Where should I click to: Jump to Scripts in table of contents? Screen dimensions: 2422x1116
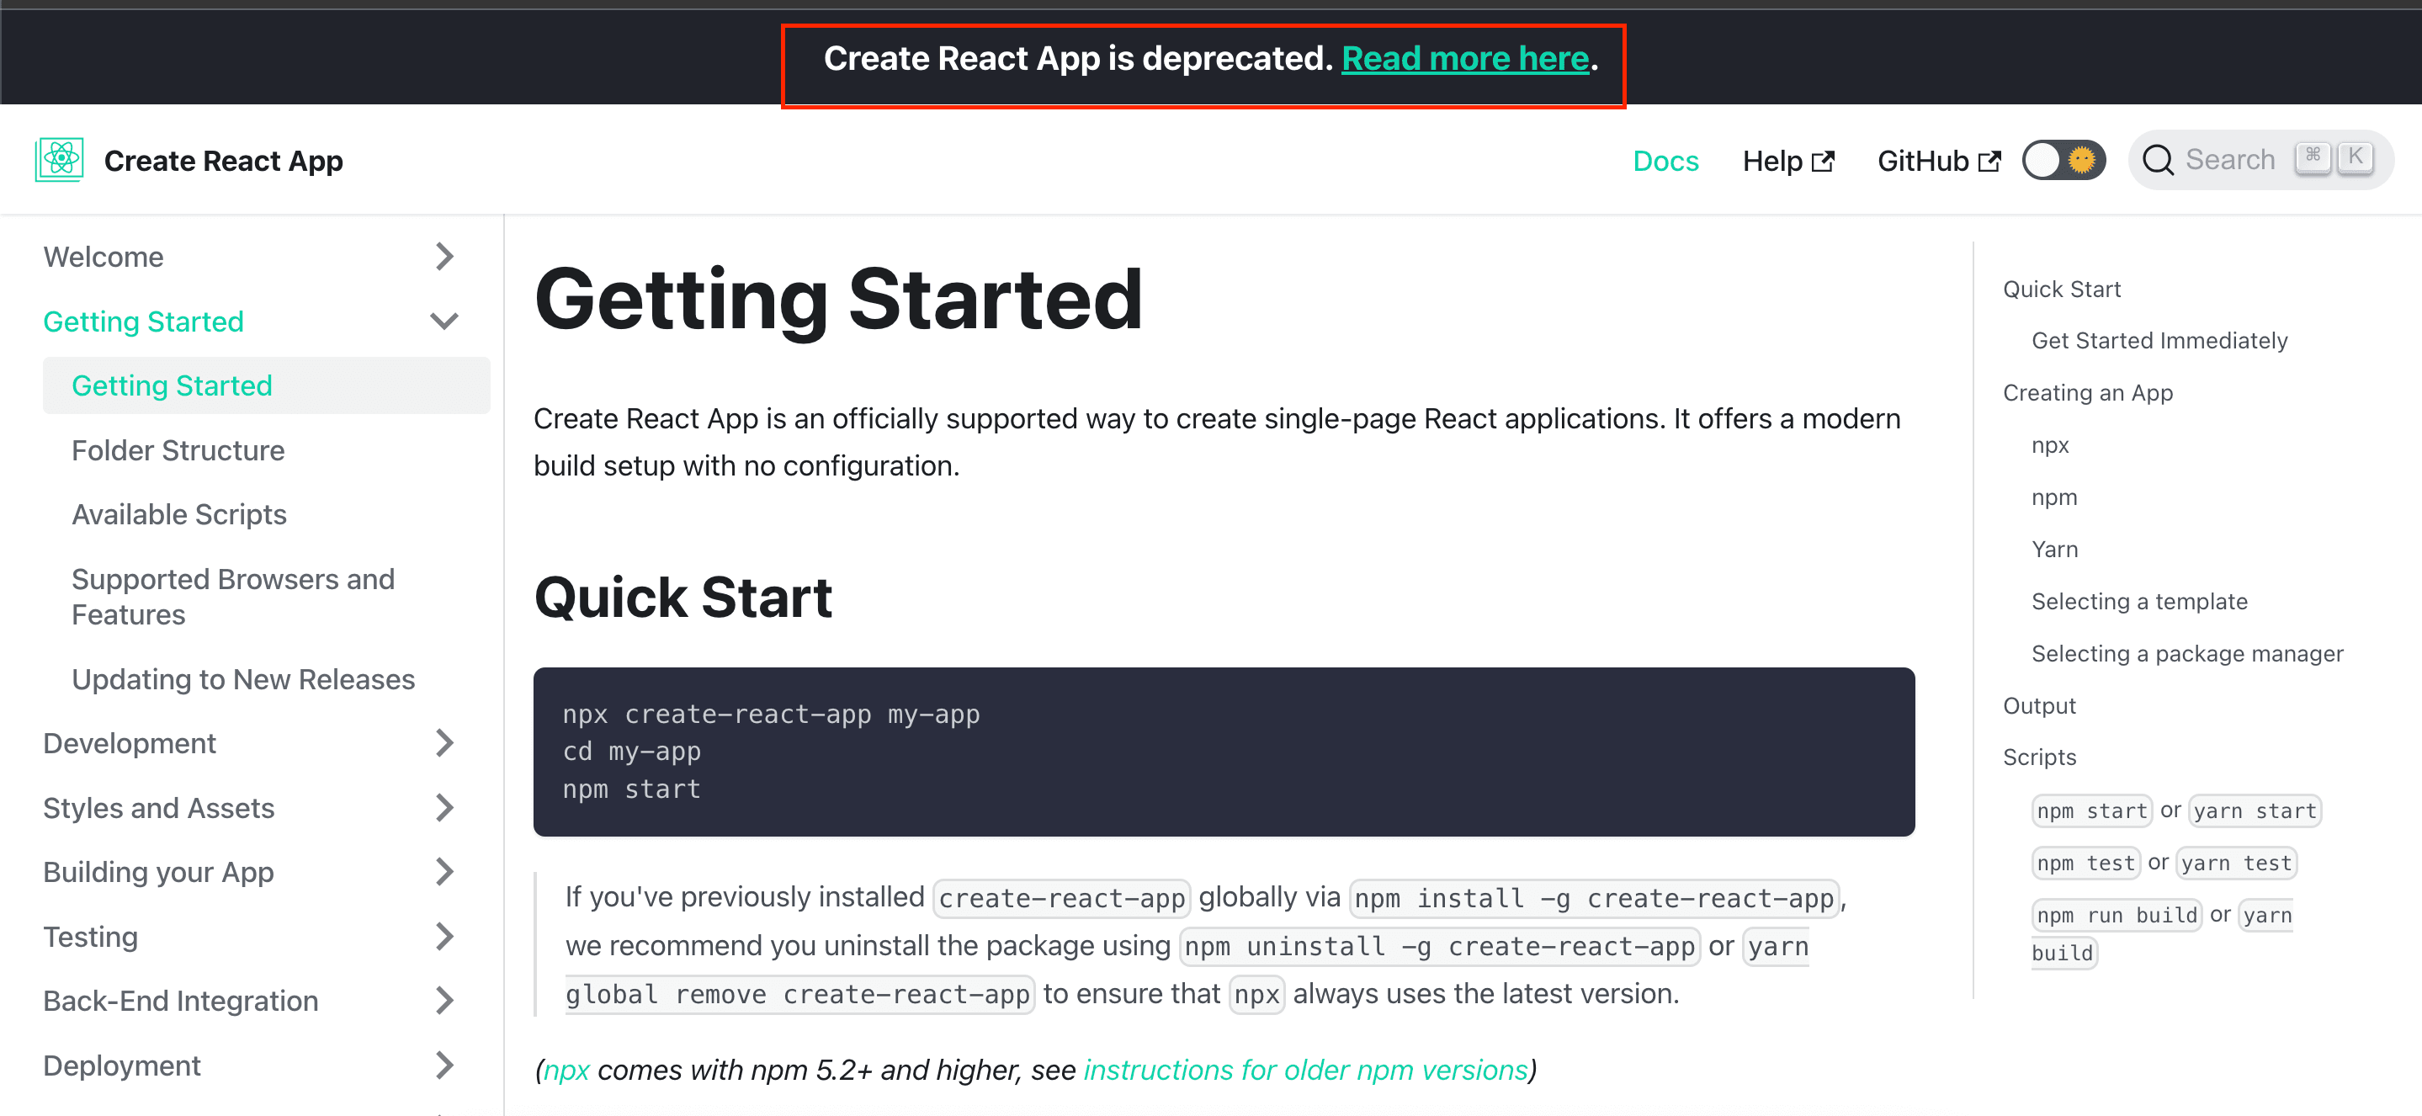pos(2038,757)
